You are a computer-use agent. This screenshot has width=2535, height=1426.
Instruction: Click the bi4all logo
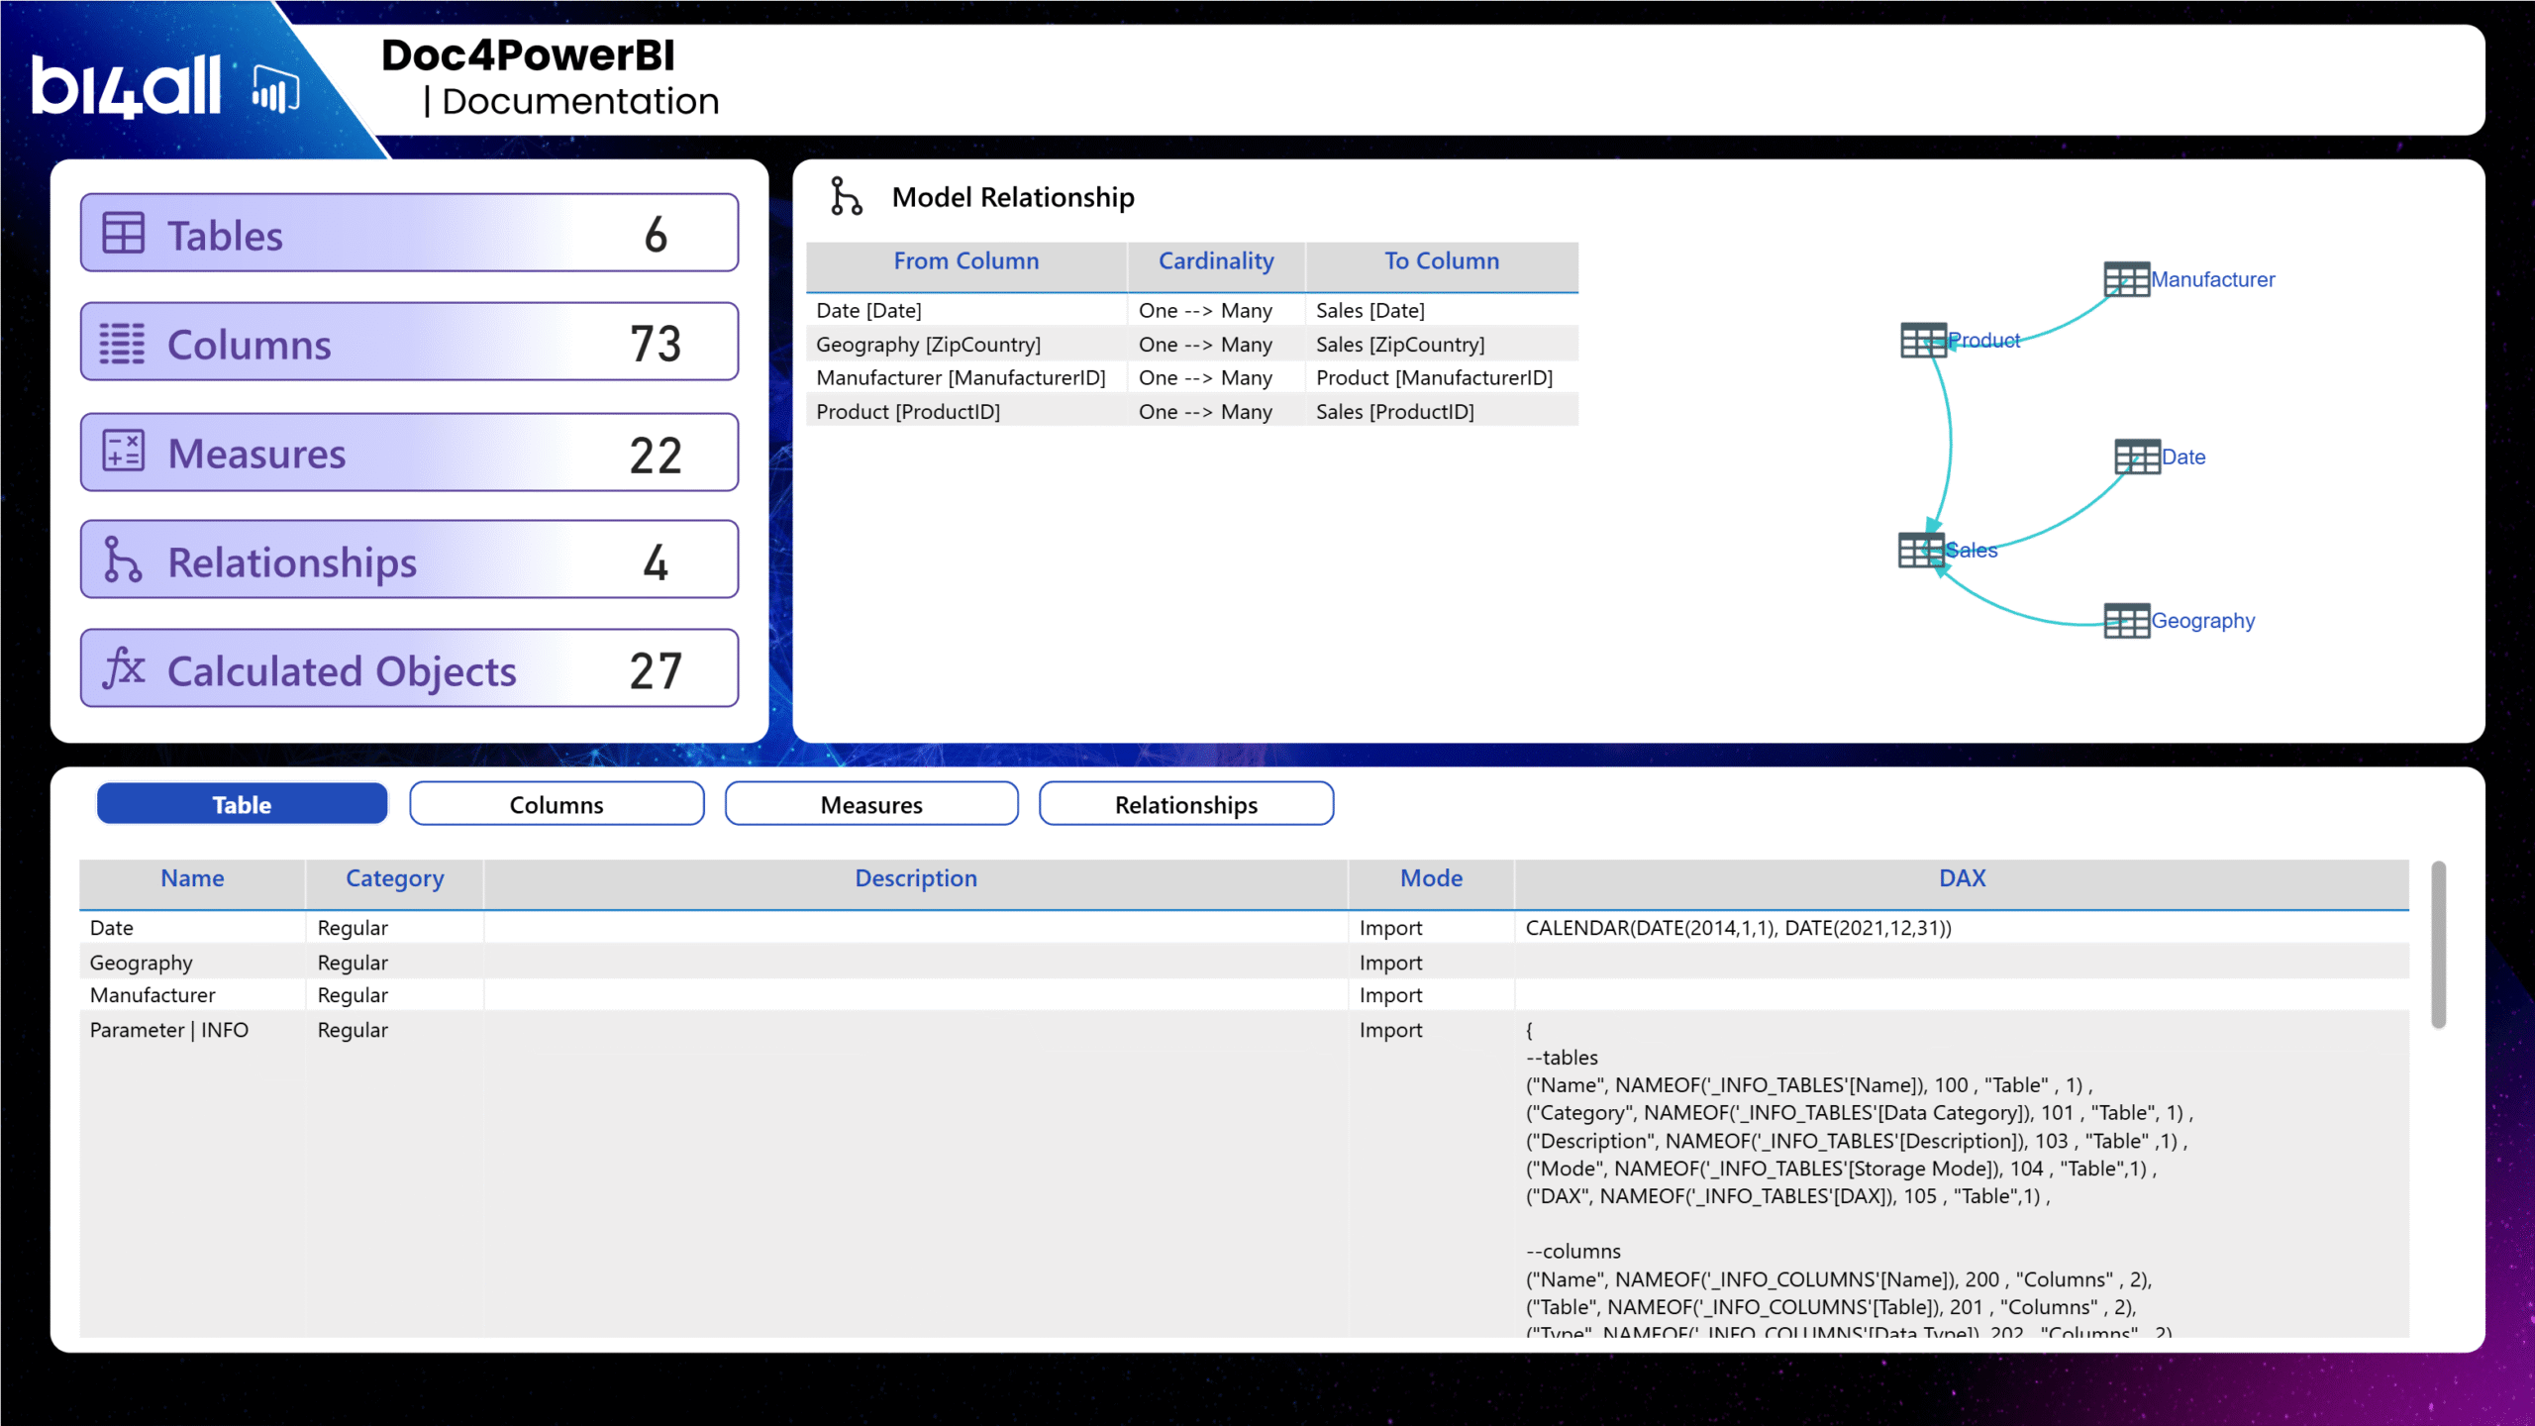[127, 87]
